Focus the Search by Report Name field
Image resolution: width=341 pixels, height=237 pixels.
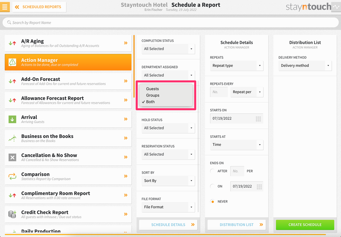(170, 22)
